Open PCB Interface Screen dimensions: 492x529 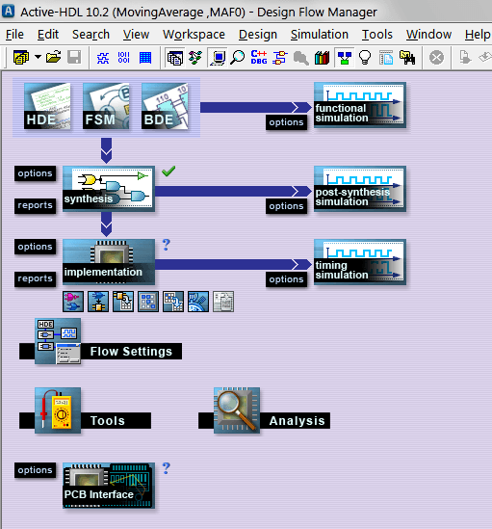[109, 486]
